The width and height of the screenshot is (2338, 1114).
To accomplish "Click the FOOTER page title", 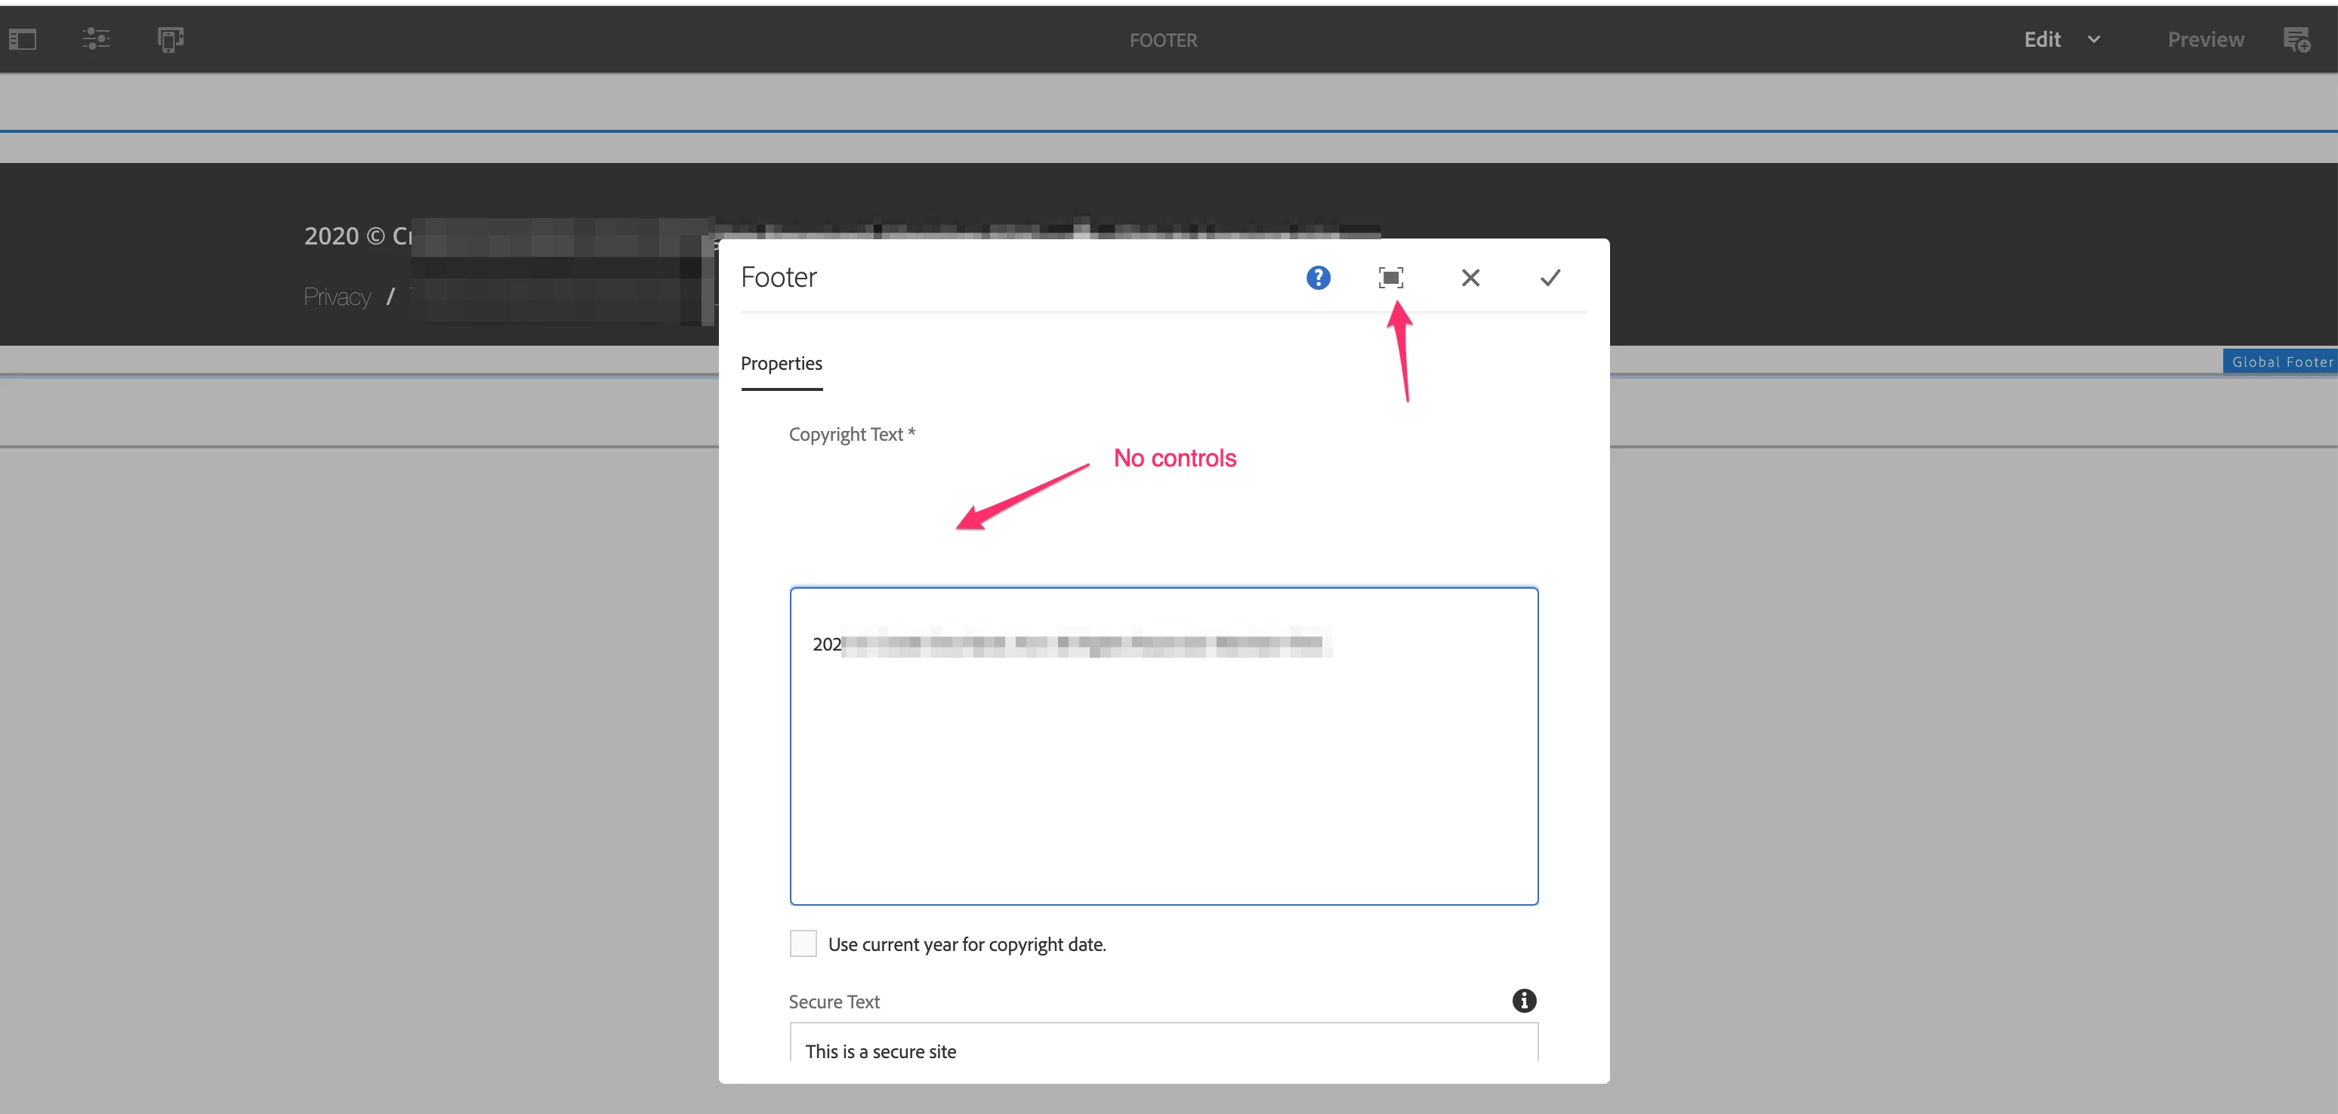I will point(1163,40).
